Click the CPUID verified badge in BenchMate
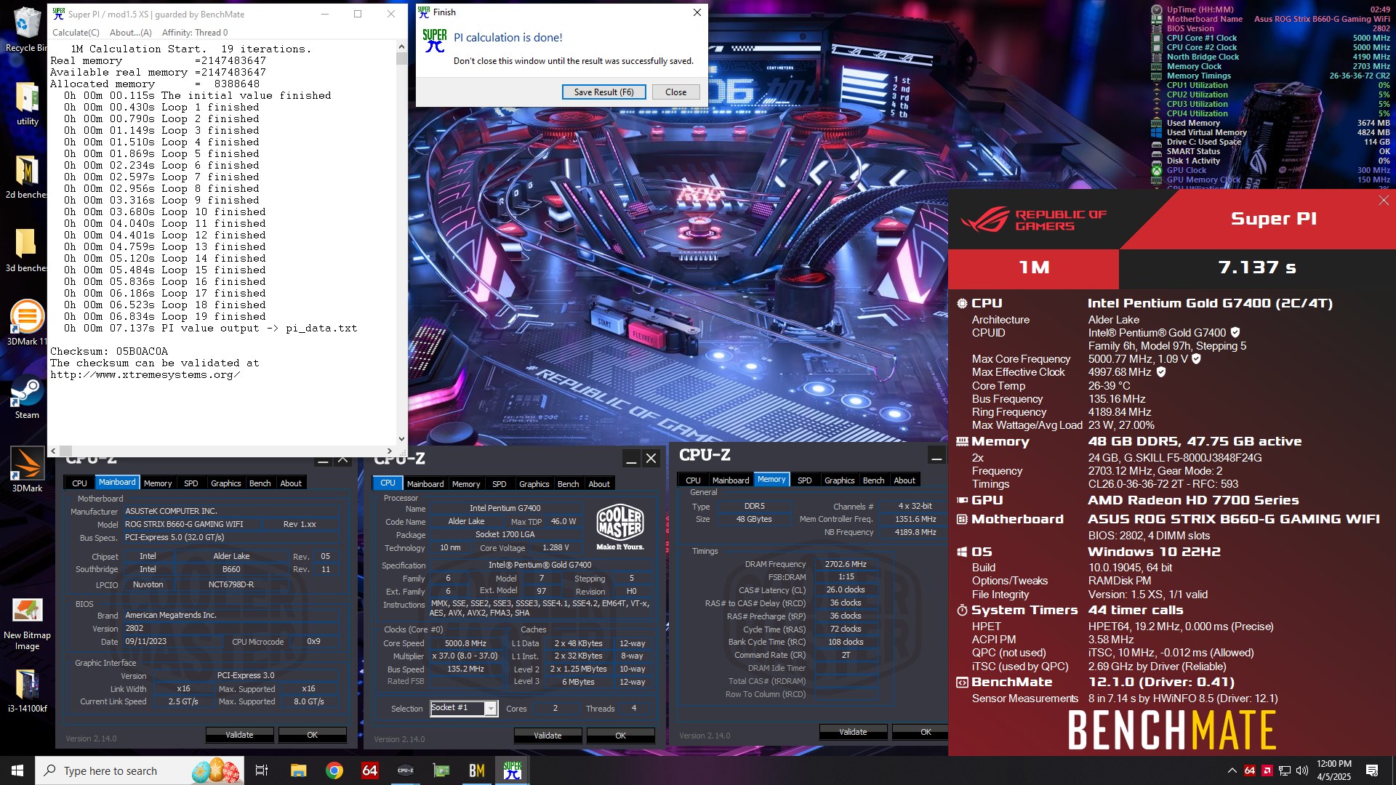 click(x=1235, y=333)
